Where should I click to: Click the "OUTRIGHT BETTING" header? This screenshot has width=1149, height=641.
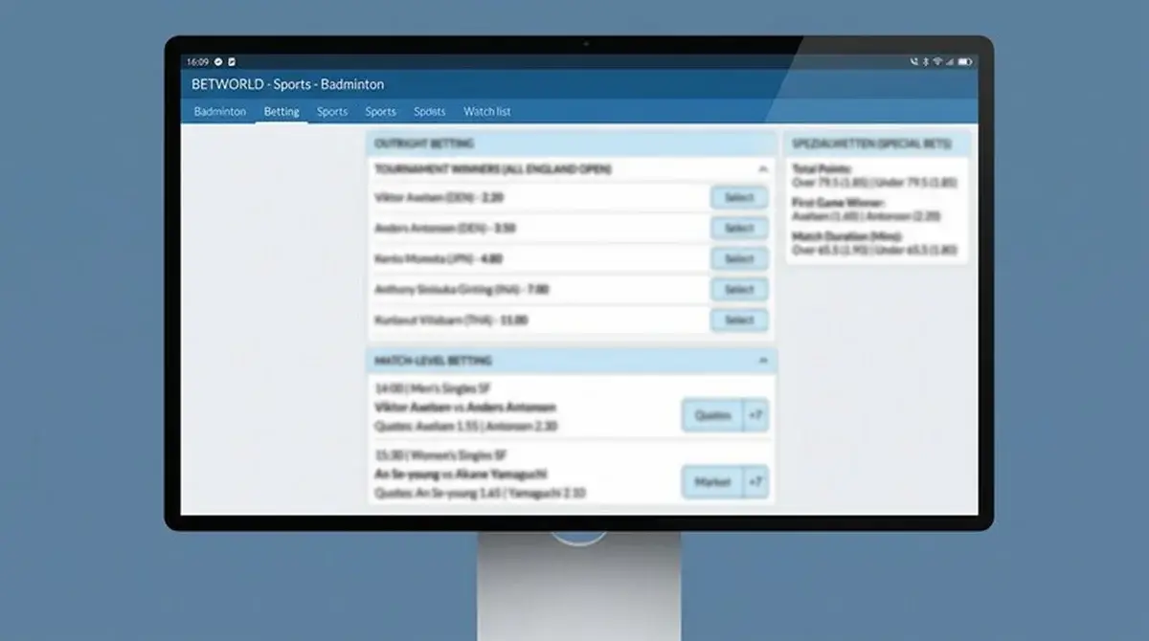pos(425,144)
